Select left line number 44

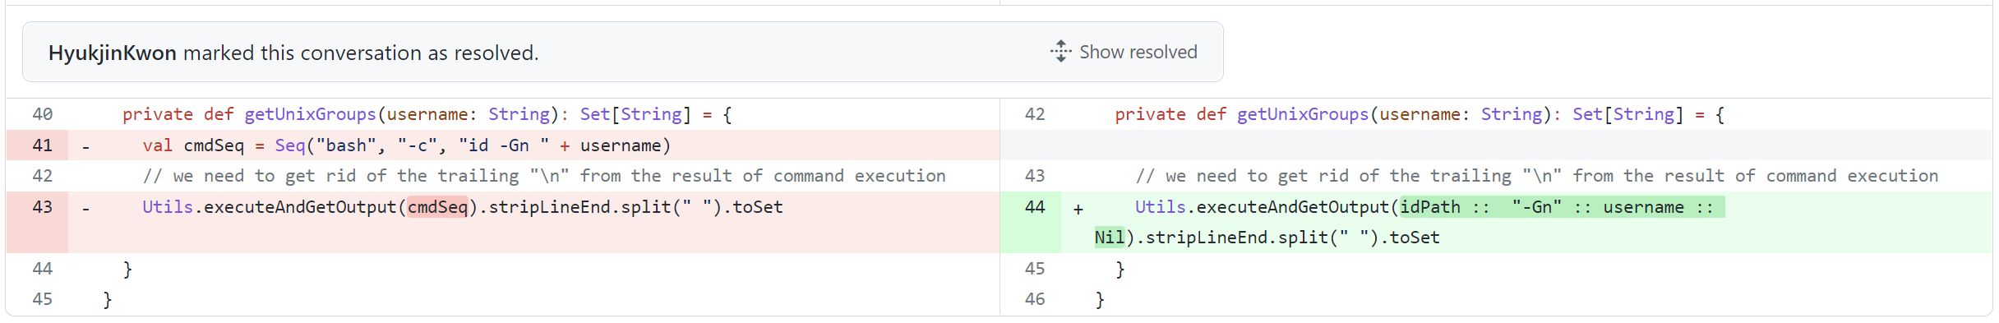42,269
